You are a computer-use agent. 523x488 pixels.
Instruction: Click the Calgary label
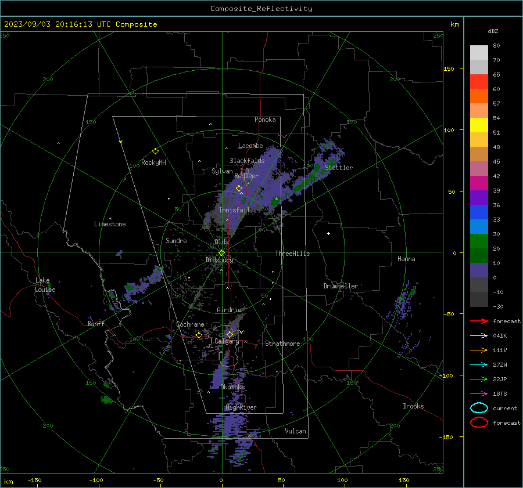pyautogui.click(x=227, y=341)
